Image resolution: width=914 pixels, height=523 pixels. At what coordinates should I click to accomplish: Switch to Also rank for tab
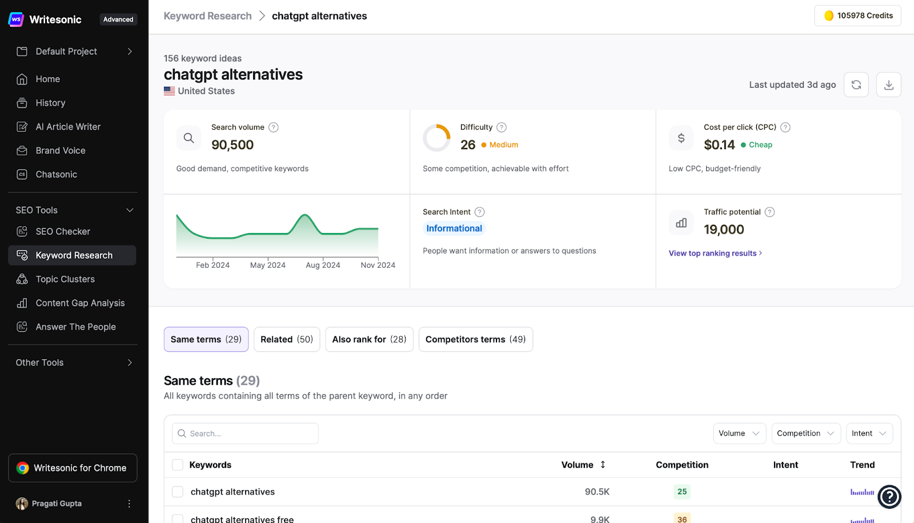point(369,339)
